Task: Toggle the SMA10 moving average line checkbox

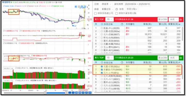Action: pyautogui.click(x=16, y=6)
